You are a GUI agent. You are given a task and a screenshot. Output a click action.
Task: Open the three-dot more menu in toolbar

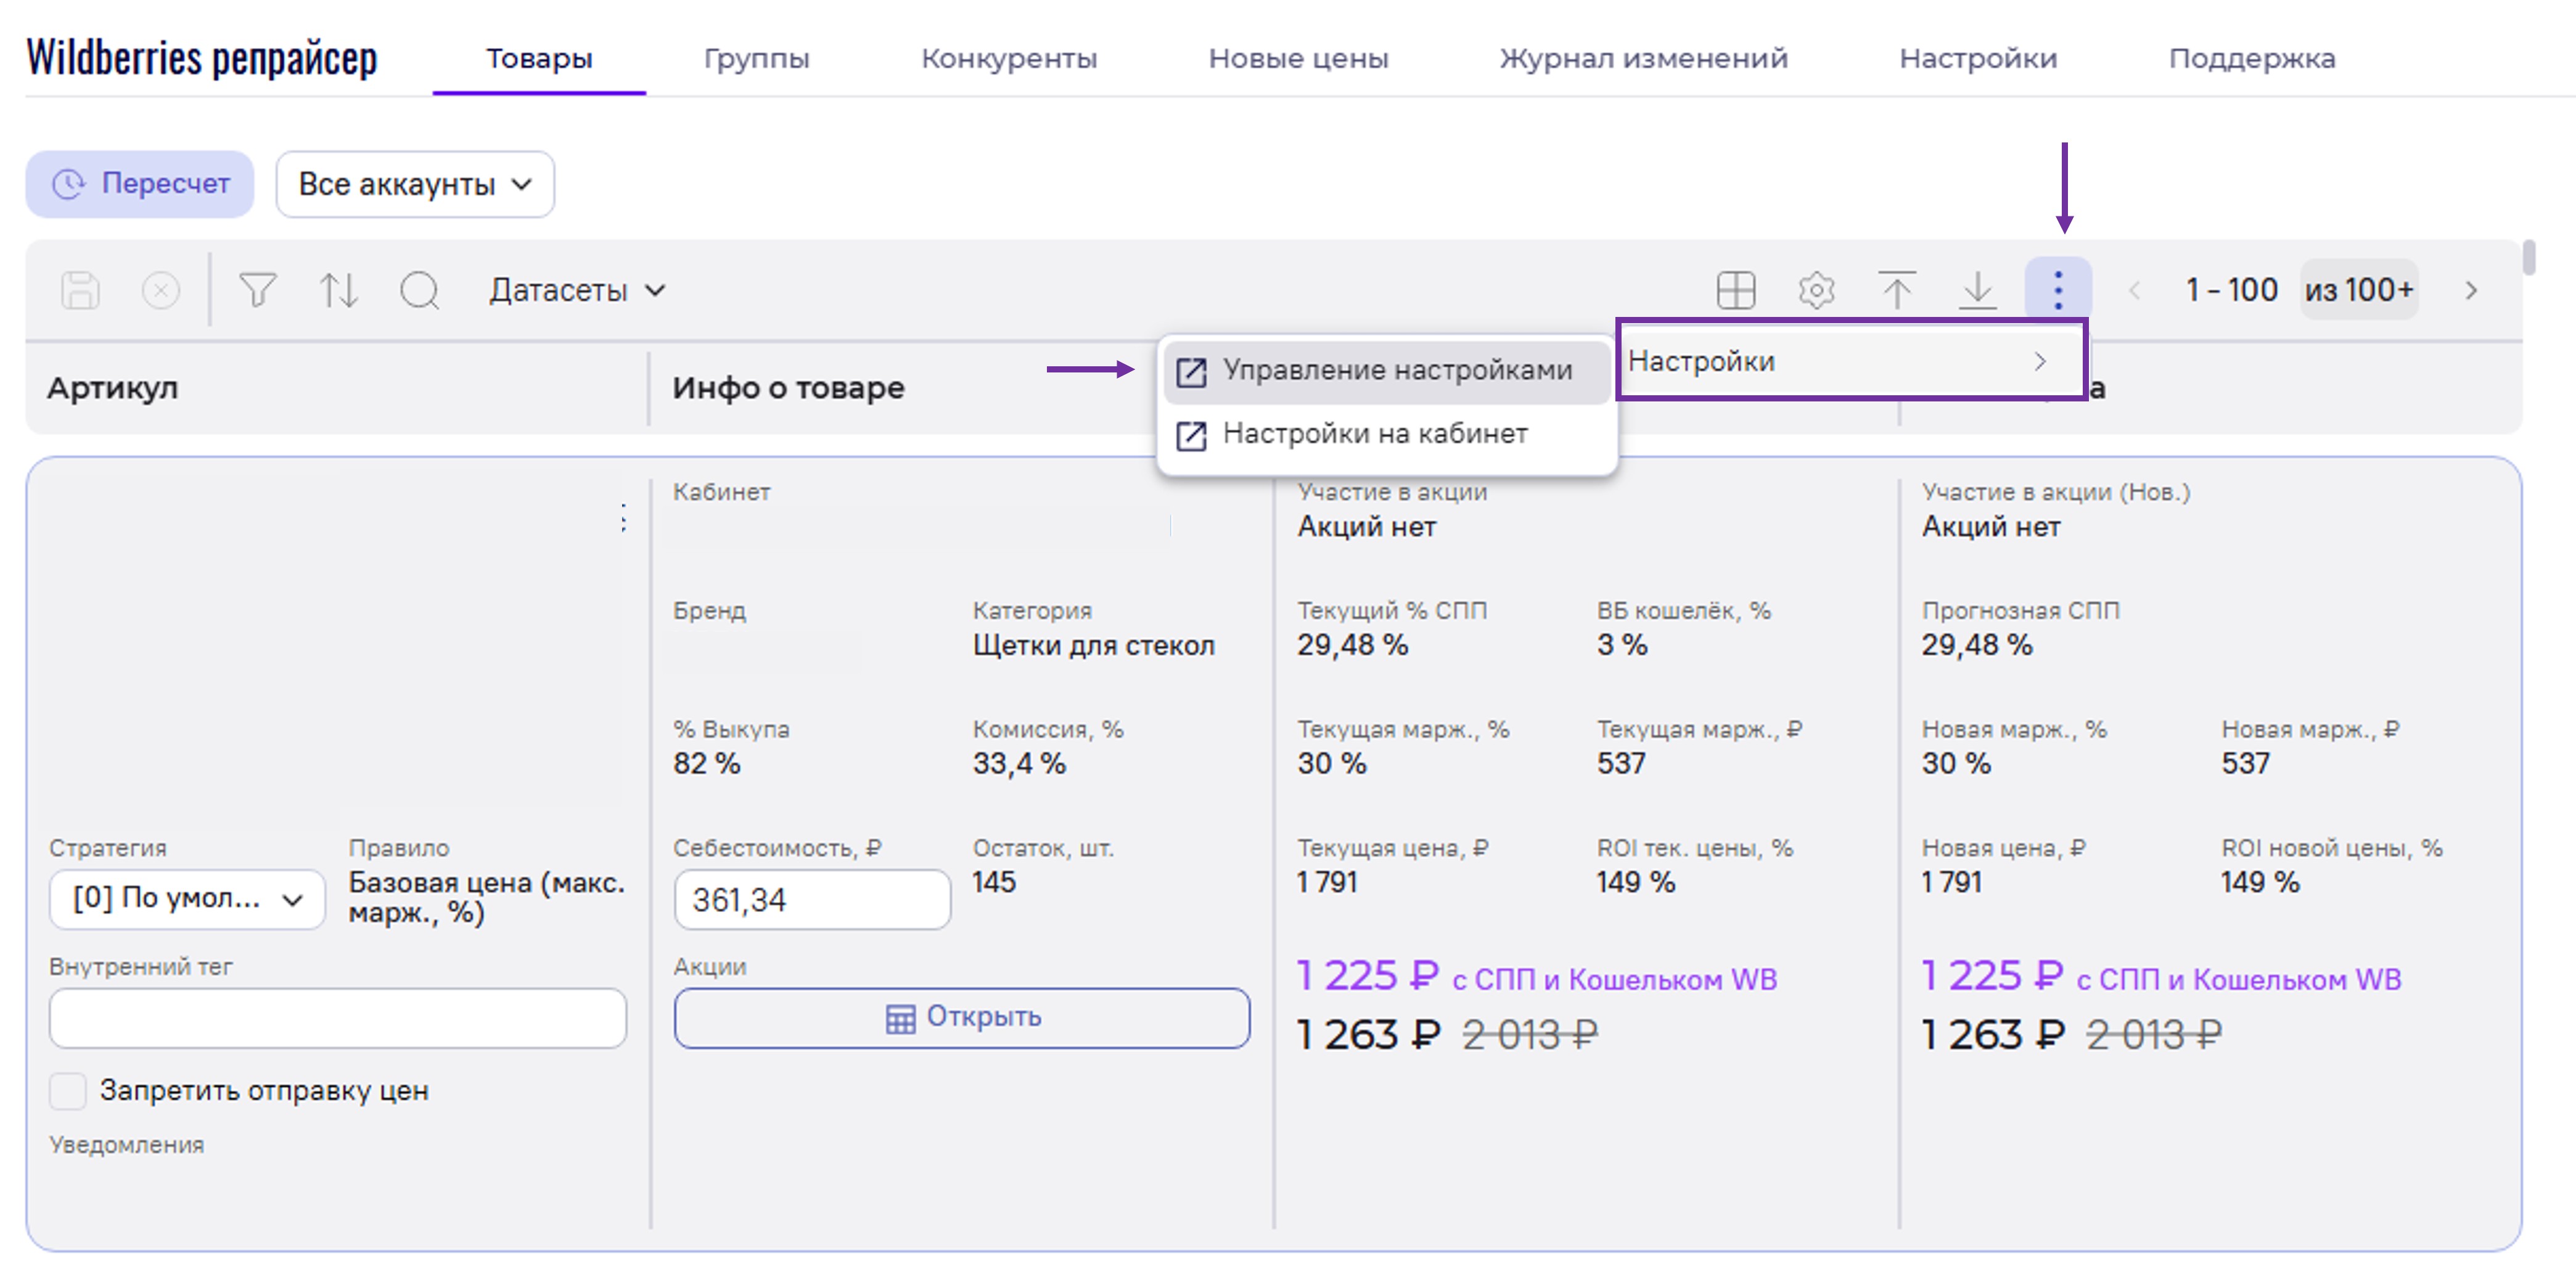click(x=2057, y=290)
